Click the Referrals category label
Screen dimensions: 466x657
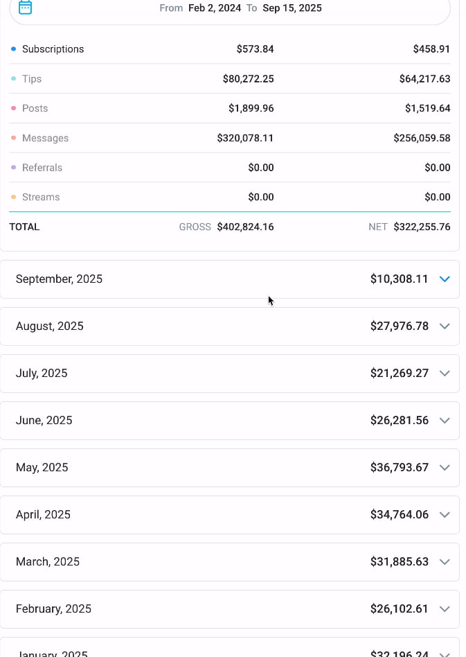pos(42,168)
